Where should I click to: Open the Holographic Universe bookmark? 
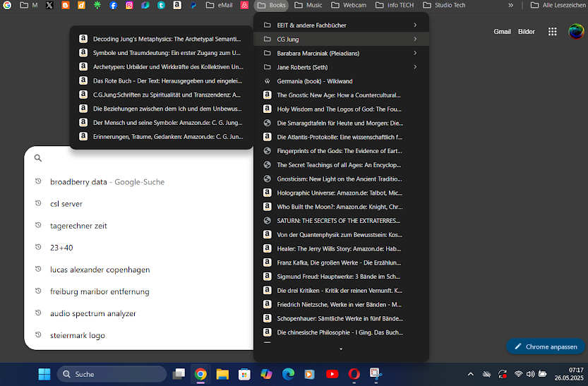341,193
